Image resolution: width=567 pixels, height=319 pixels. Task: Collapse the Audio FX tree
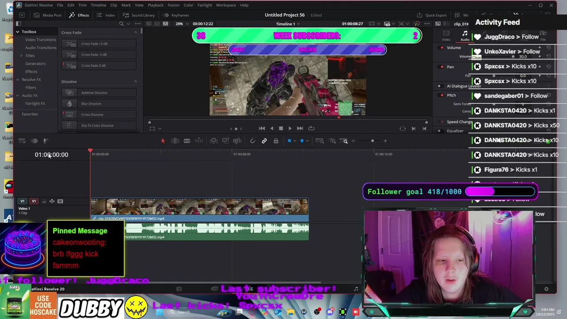point(18,96)
